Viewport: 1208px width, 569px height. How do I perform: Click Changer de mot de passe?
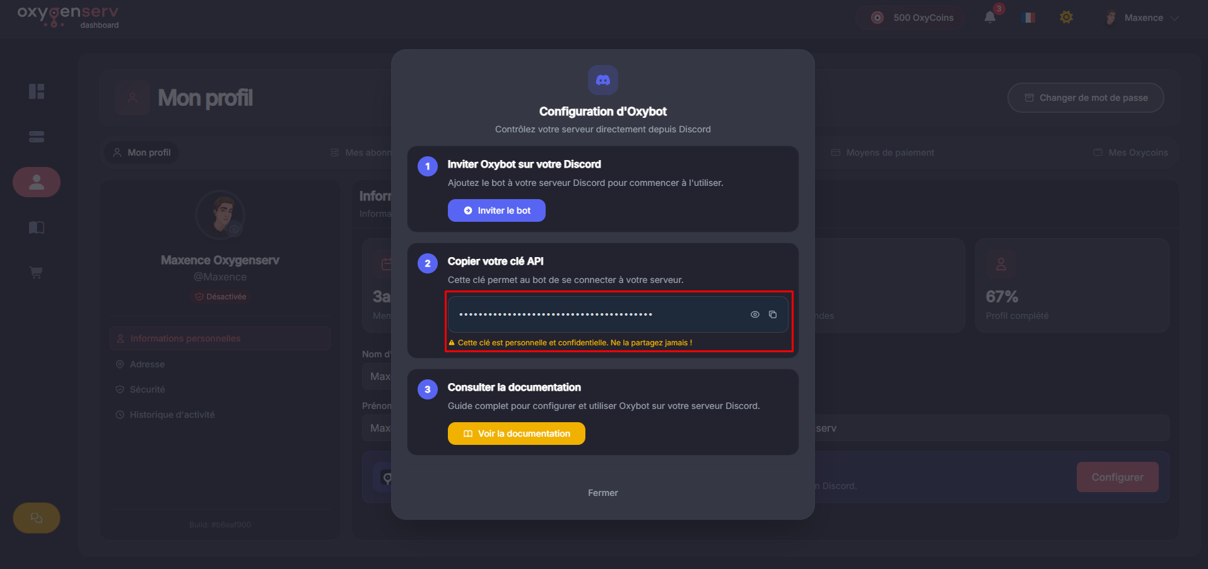(x=1085, y=98)
